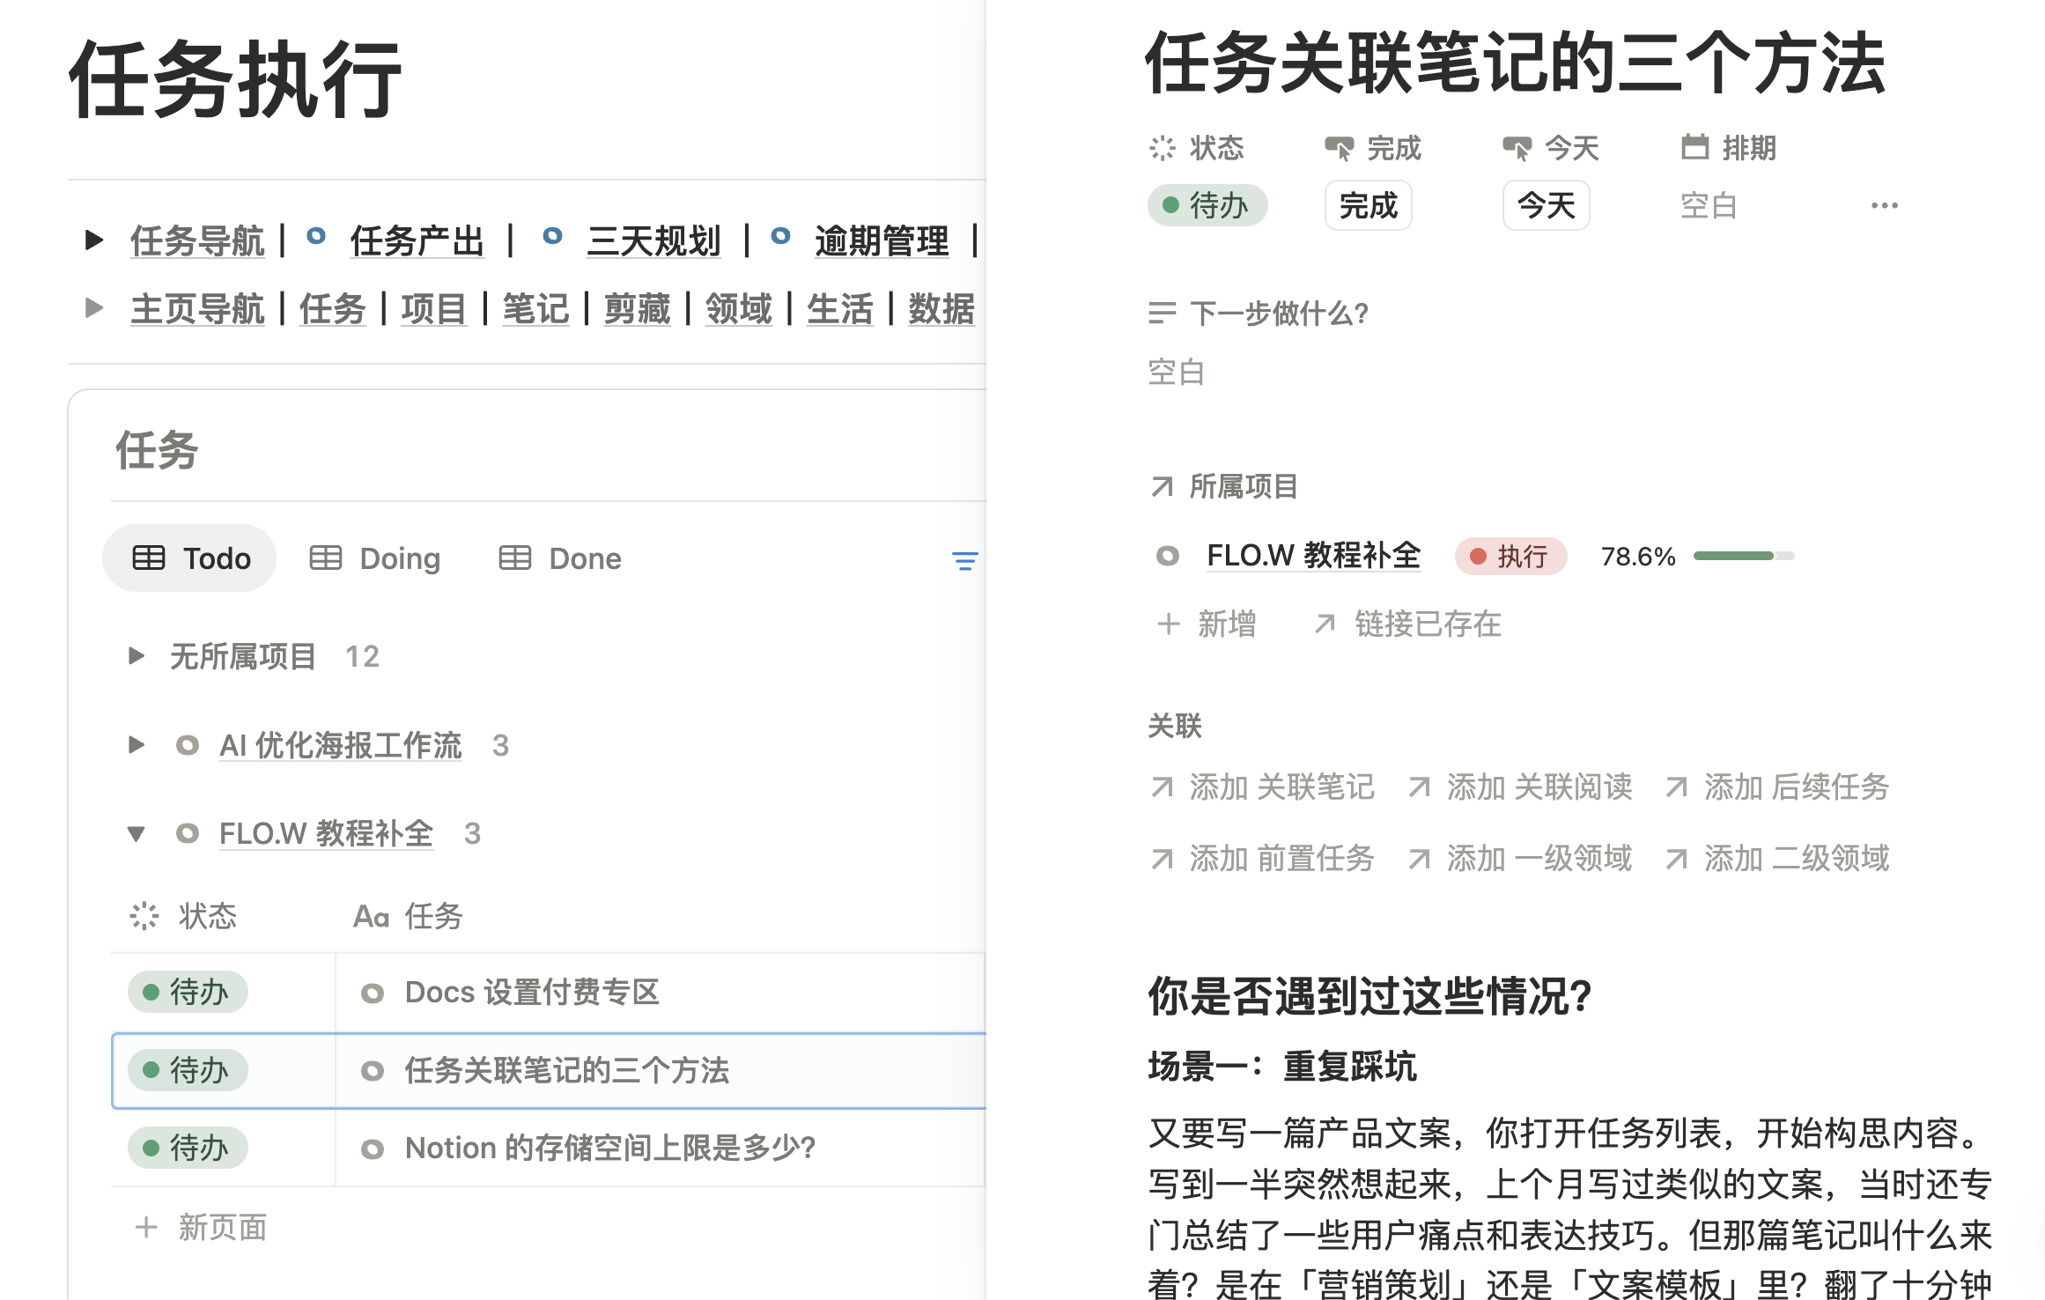
Task: Click the 78.6% project progress bar
Action: point(1743,556)
